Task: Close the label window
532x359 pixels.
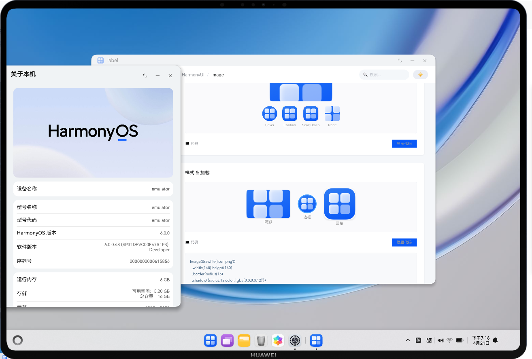Action: [x=425, y=60]
